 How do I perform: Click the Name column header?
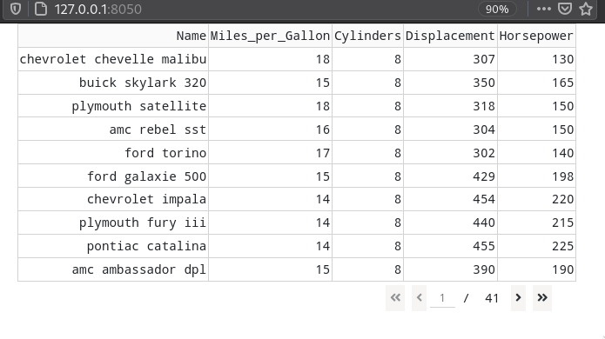(113, 36)
